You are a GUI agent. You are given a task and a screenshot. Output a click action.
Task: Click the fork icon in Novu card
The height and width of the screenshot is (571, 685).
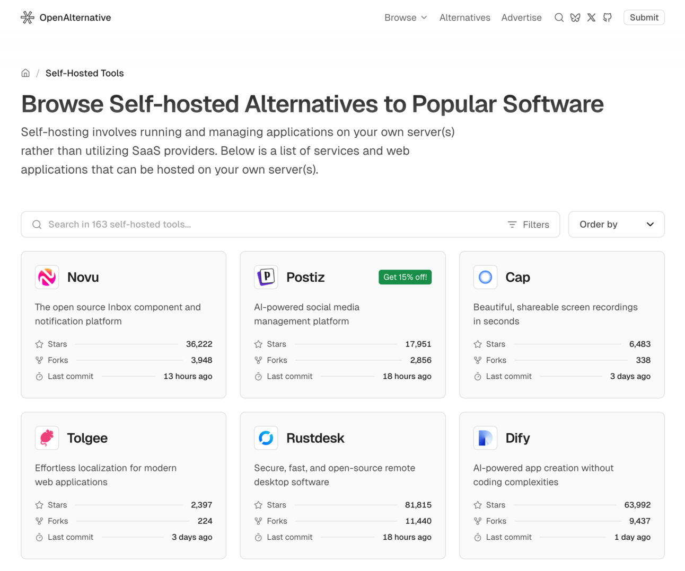[39, 360]
